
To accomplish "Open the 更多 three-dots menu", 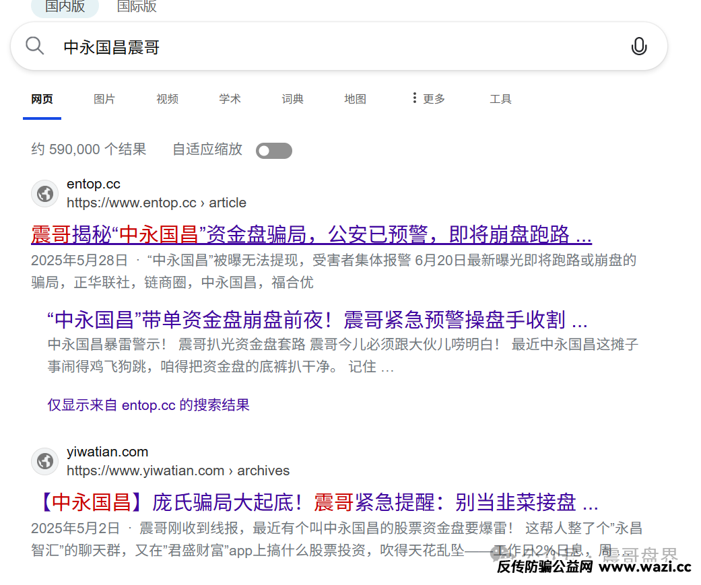I will 428,98.
